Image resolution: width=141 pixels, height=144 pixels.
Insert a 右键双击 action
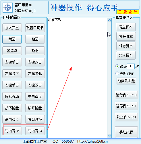pyautogui.click(x=35, y=85)
